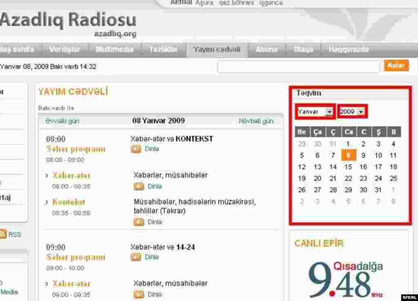This screenshot has height=301, width=418.
Task: Click inside the search input field
Action: 298,65
